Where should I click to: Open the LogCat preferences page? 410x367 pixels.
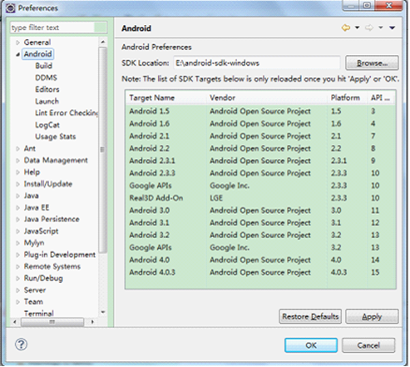point(47,125)
